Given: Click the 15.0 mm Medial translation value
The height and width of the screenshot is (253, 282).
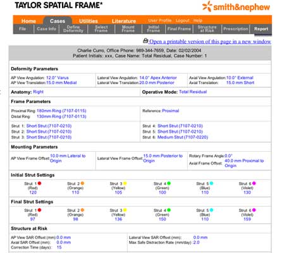Looking at the screenshot, I should 61,83.
